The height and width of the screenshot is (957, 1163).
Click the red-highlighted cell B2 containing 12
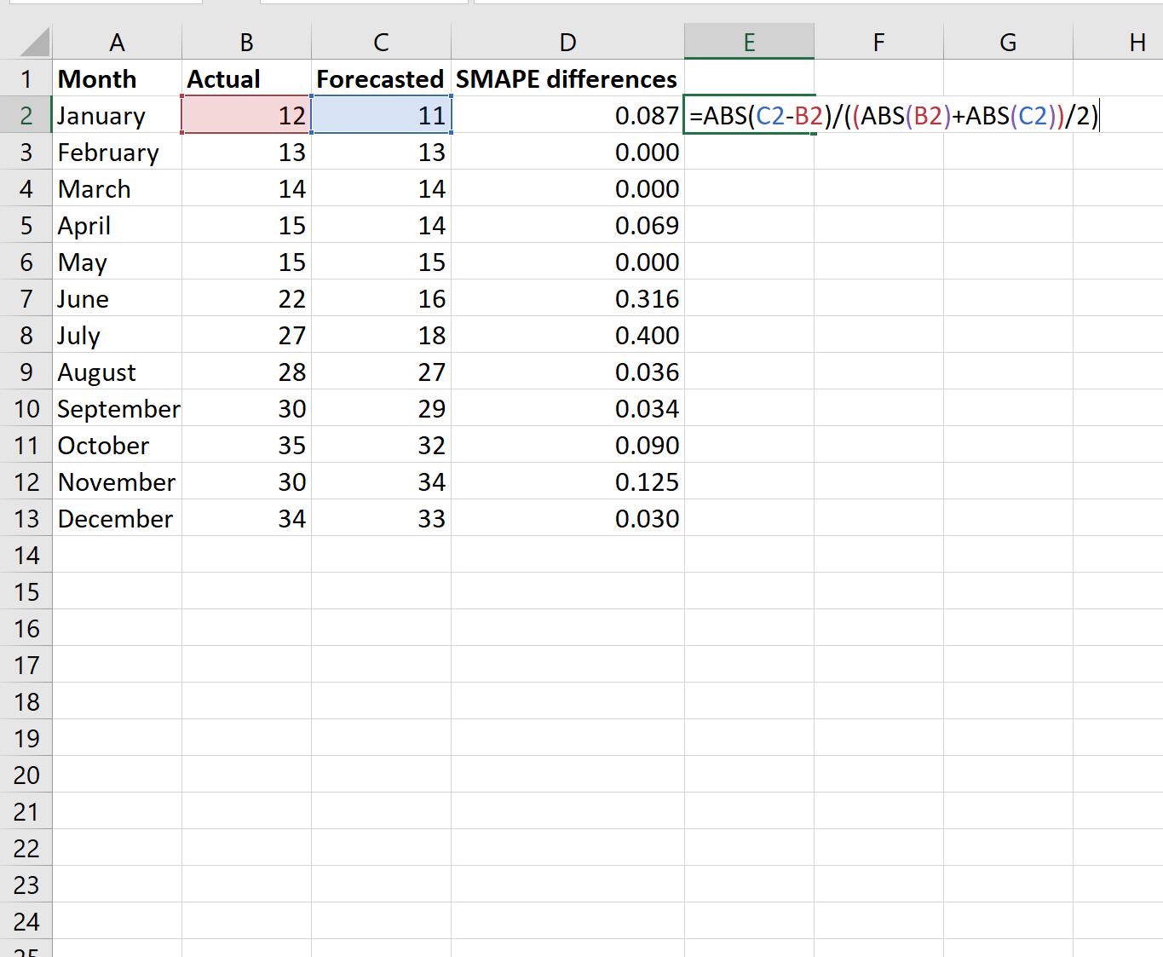245,115
